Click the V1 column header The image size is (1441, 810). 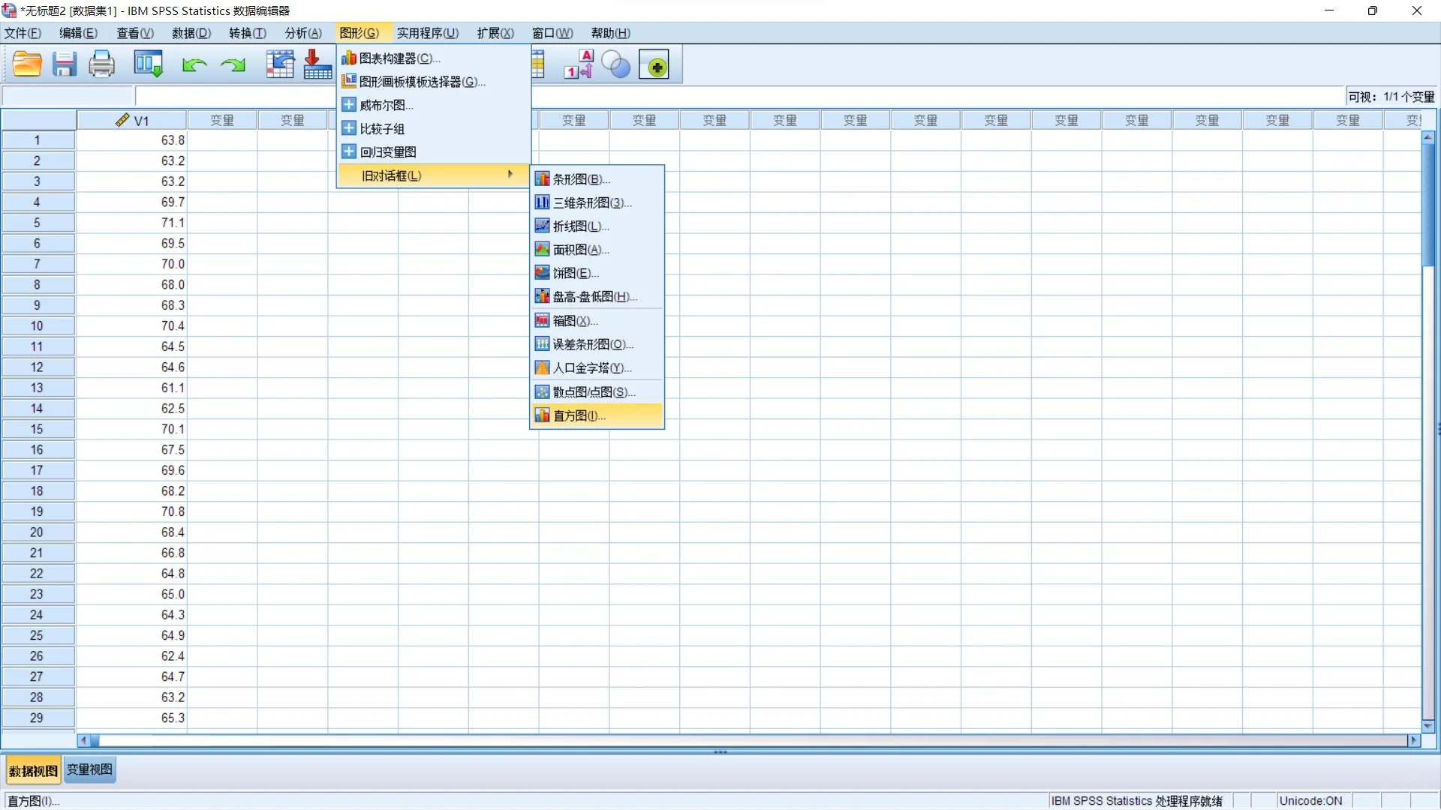click(132, 120)
